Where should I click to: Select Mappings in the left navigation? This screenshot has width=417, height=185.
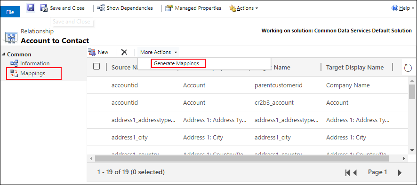click(x=33, y=73)
